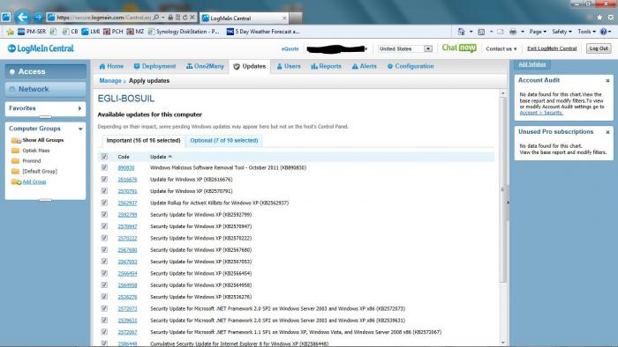618x347 pixels.
Task: Click the search magnifier in address bar
Action: [156, 18]
